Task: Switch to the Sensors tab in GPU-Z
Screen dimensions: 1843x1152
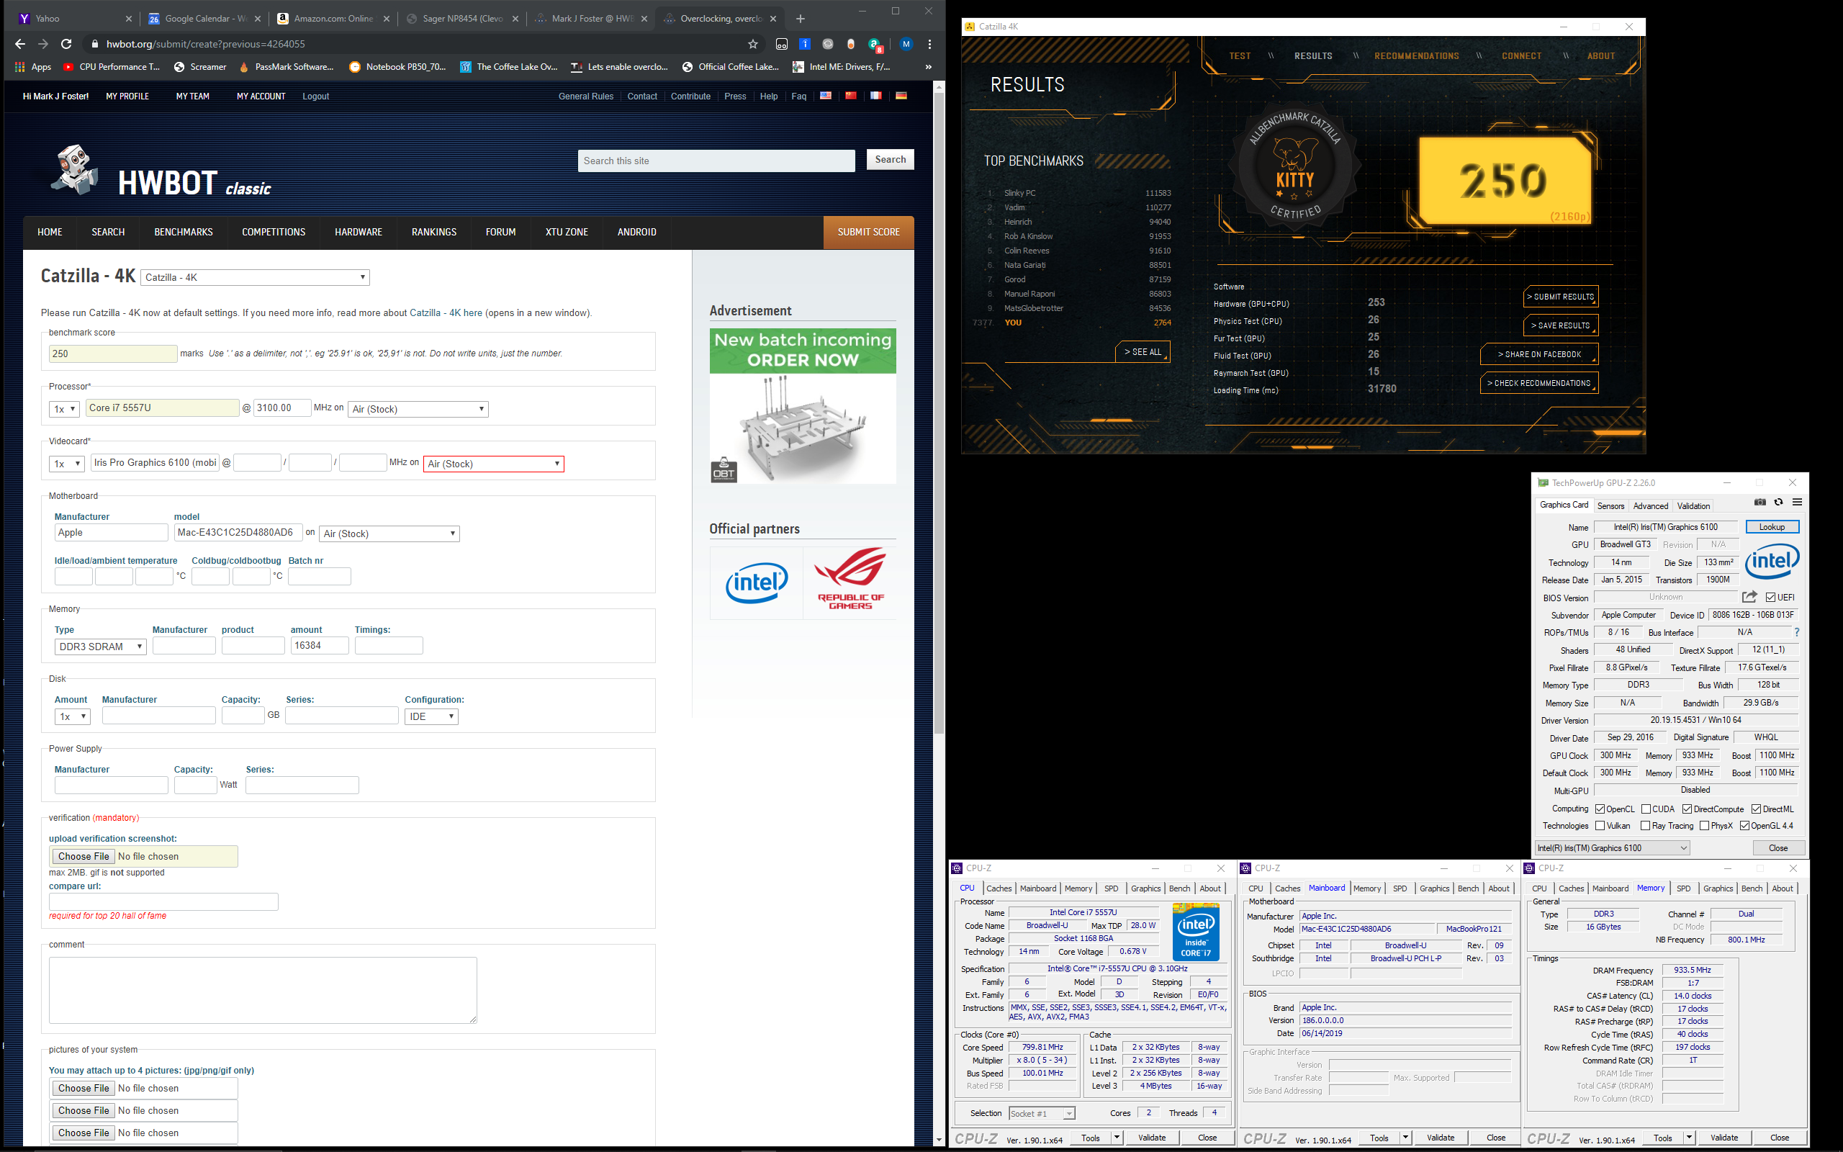Action: [x=1610, y=506]
